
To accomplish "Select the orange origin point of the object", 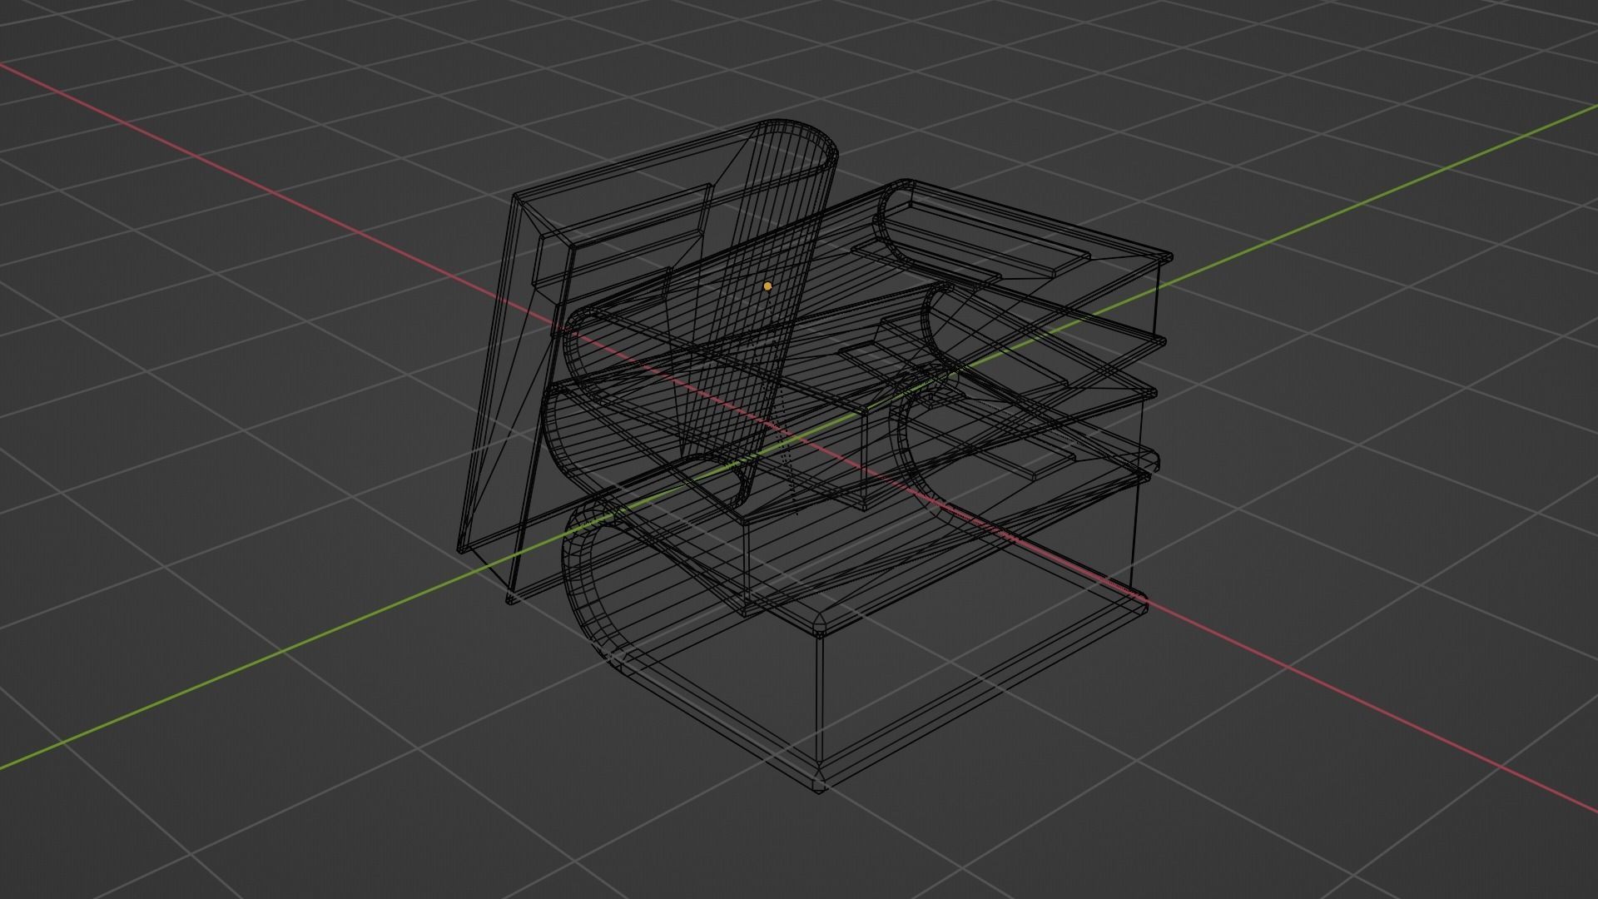I will tap(767, 286).
